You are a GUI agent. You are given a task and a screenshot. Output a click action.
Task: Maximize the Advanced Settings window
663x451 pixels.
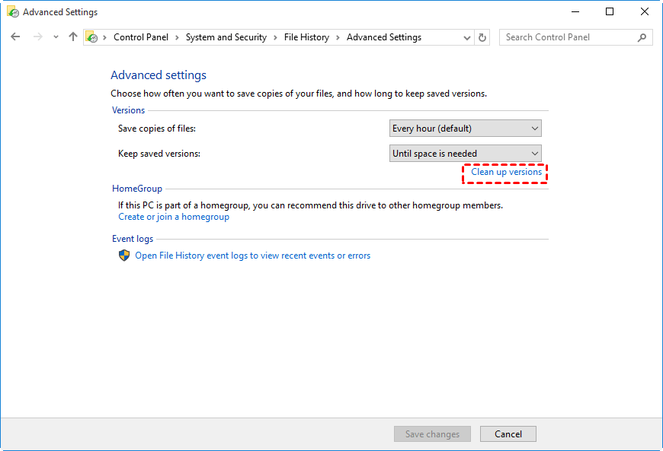610,12
